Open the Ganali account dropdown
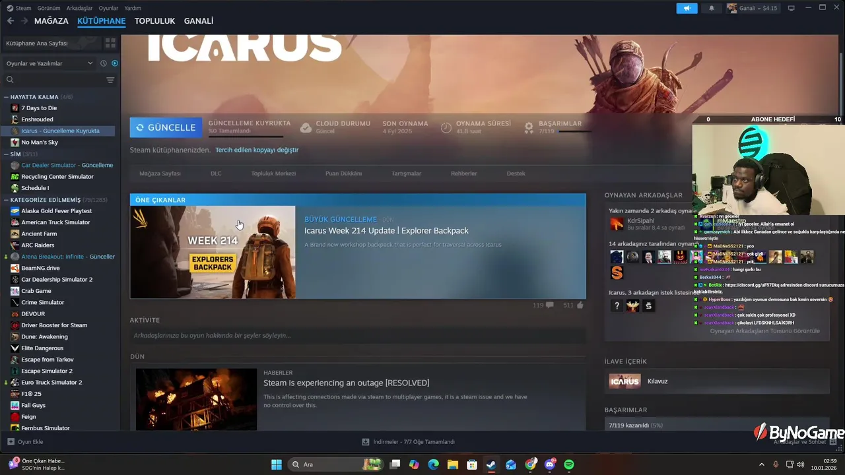845x475 pixels. (753, 8)
